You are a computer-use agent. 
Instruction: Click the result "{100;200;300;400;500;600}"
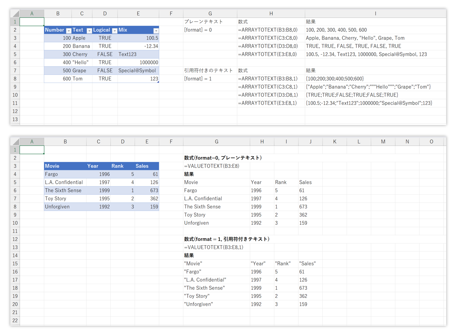click(x=375, y=79)
